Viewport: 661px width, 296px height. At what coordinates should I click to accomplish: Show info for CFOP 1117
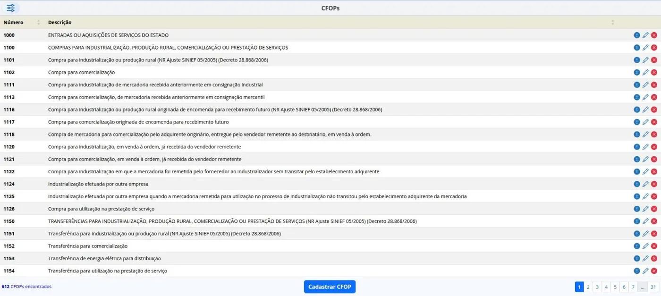point(637,122)
